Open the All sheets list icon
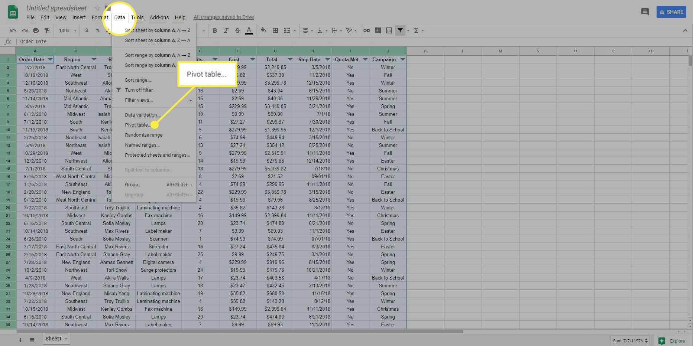The width and height of the screenshot is (693, 346). (x=32, y=340)
